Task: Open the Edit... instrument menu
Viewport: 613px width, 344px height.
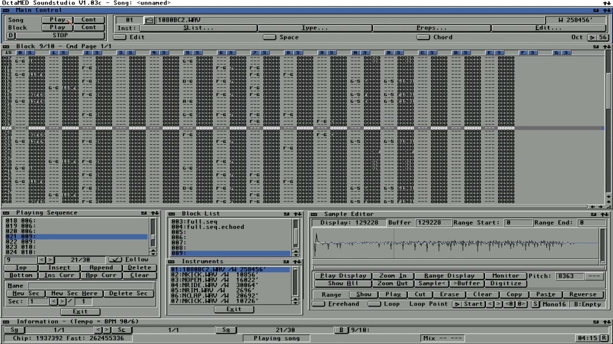Action: pyautogui.click(x=548, y=28)
